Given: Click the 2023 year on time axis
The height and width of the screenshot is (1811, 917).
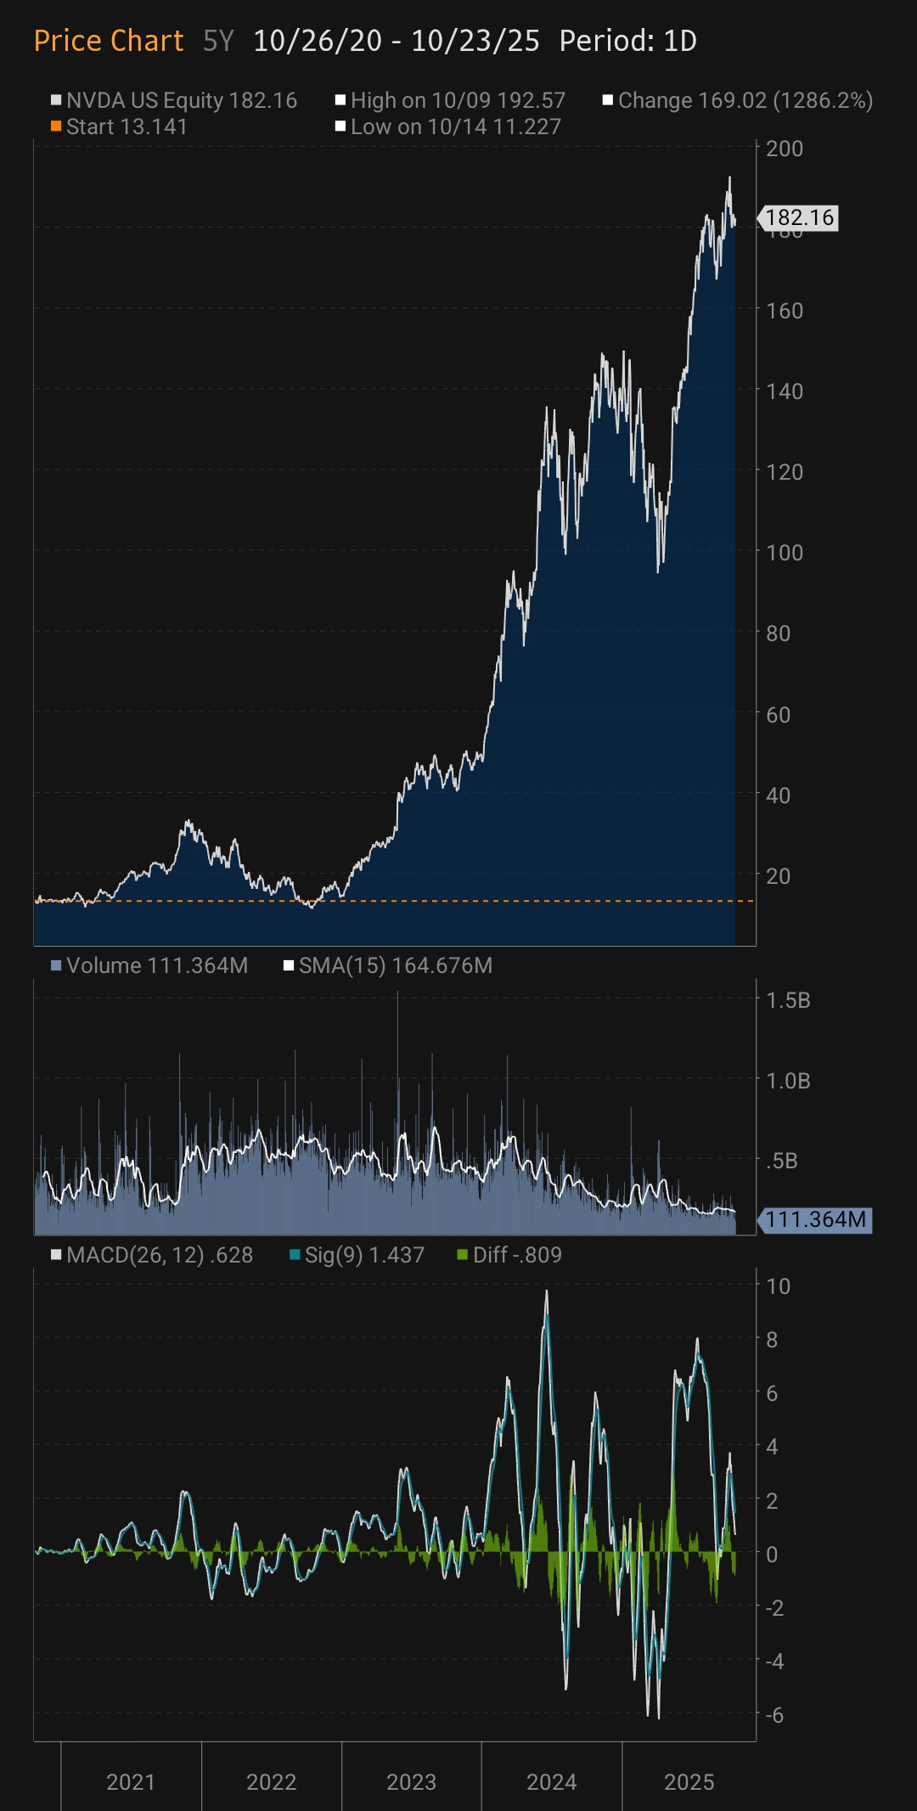Looking at the screenshot, I should click(x=411, y=1782).
